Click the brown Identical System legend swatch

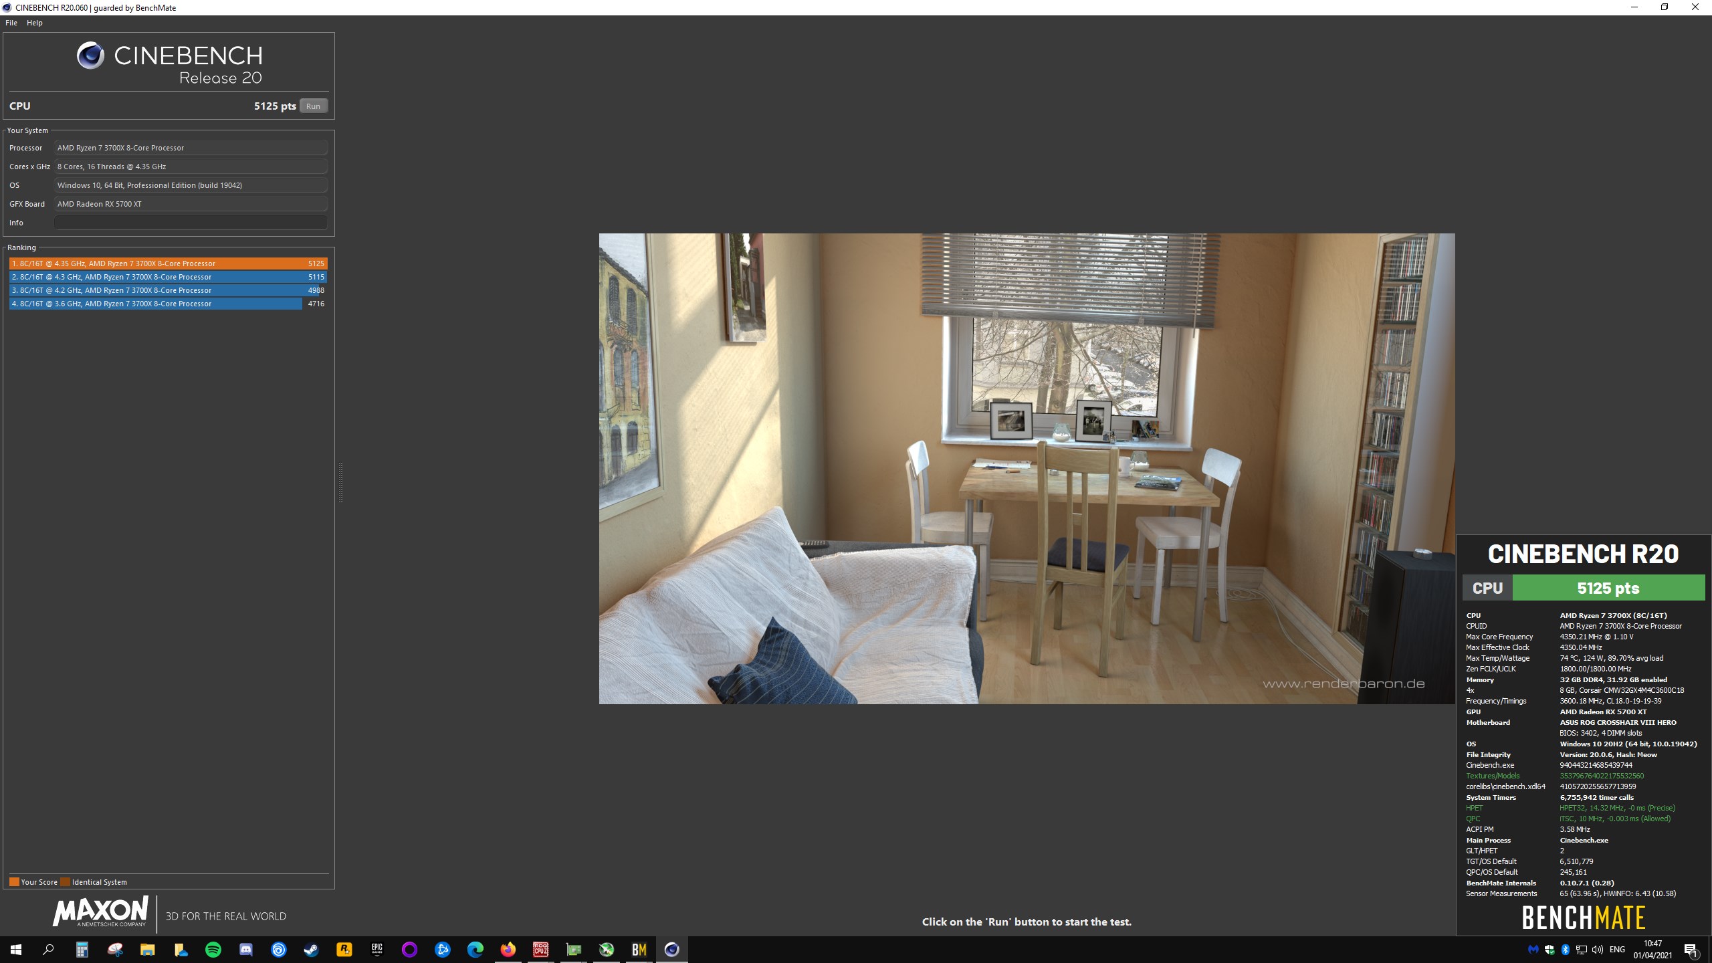pyautogui.click(x=65, y=881)
